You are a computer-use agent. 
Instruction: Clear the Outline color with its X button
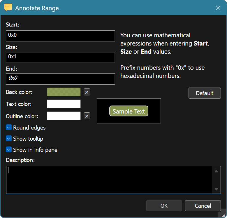tap(87, 116)
